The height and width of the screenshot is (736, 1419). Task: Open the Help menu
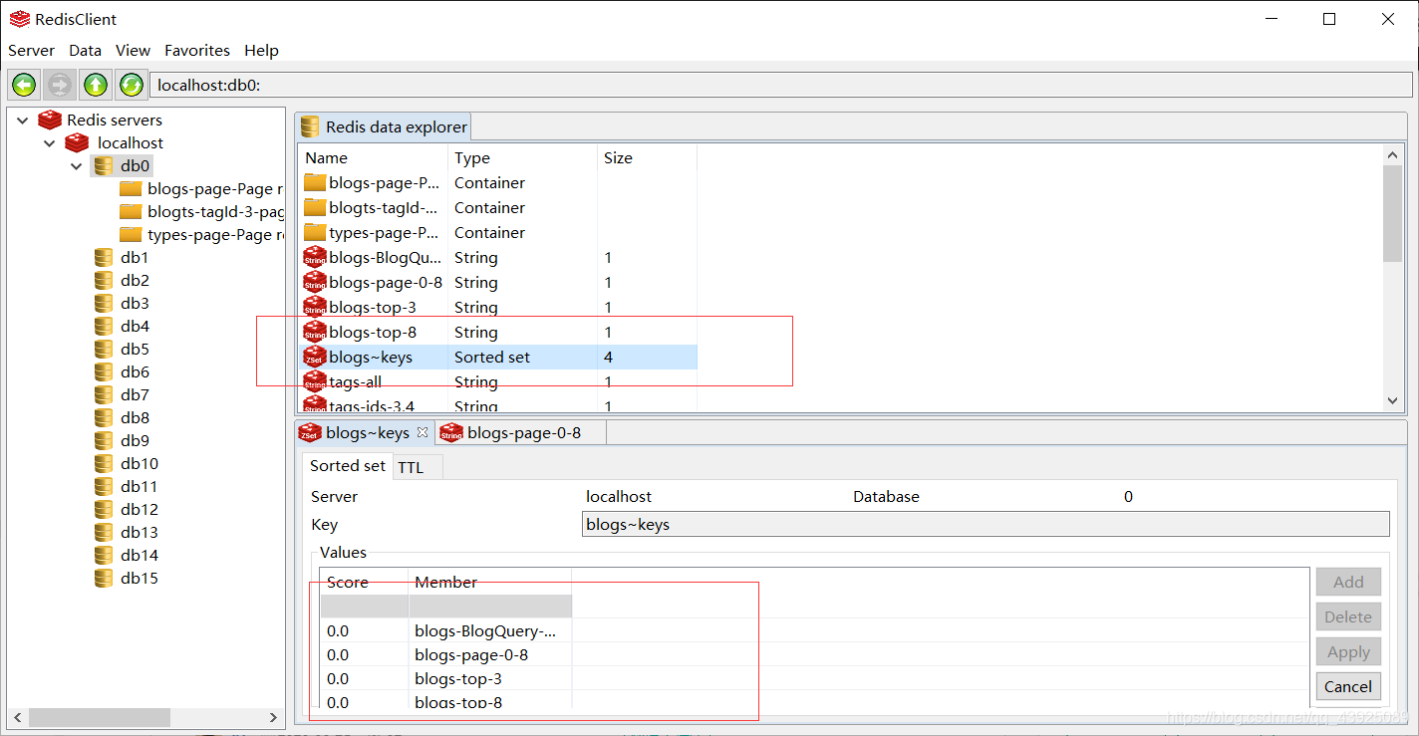pyautogui.click(x=262, y=51)
